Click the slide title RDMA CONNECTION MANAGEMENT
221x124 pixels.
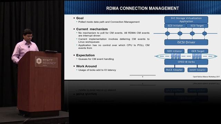tap(143, 8)
